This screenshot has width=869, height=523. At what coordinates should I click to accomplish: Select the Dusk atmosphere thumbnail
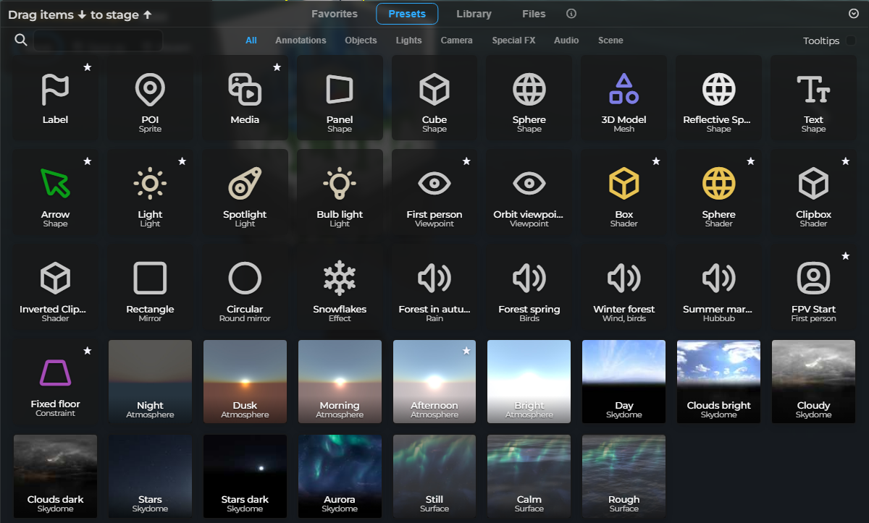coord(245,382)
